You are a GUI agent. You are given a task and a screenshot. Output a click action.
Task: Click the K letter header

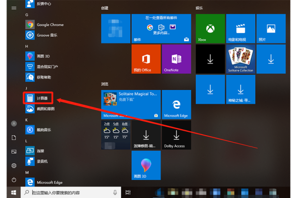point(27,120)
